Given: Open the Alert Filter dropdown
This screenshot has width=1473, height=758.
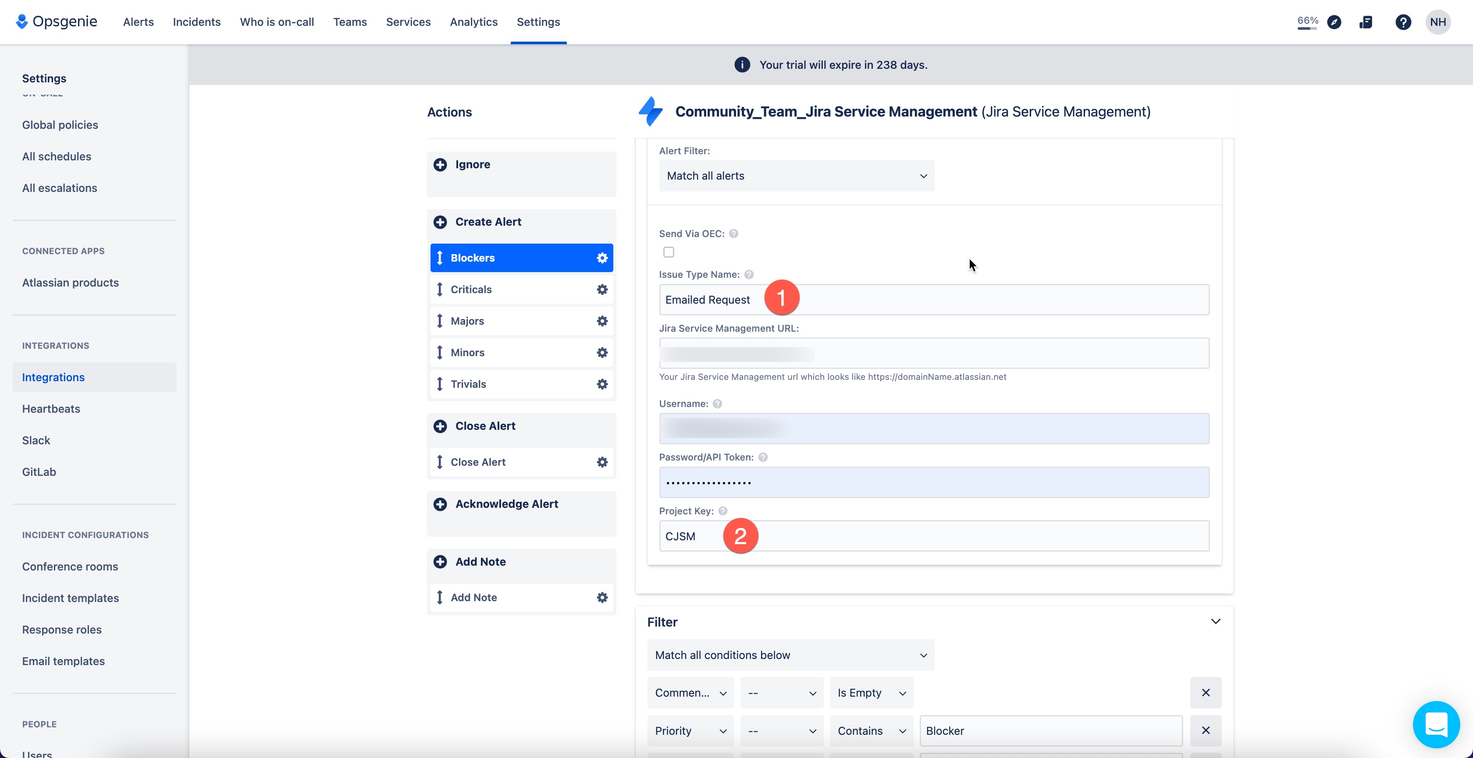Looking at the screenshot, I should point(796,176).
